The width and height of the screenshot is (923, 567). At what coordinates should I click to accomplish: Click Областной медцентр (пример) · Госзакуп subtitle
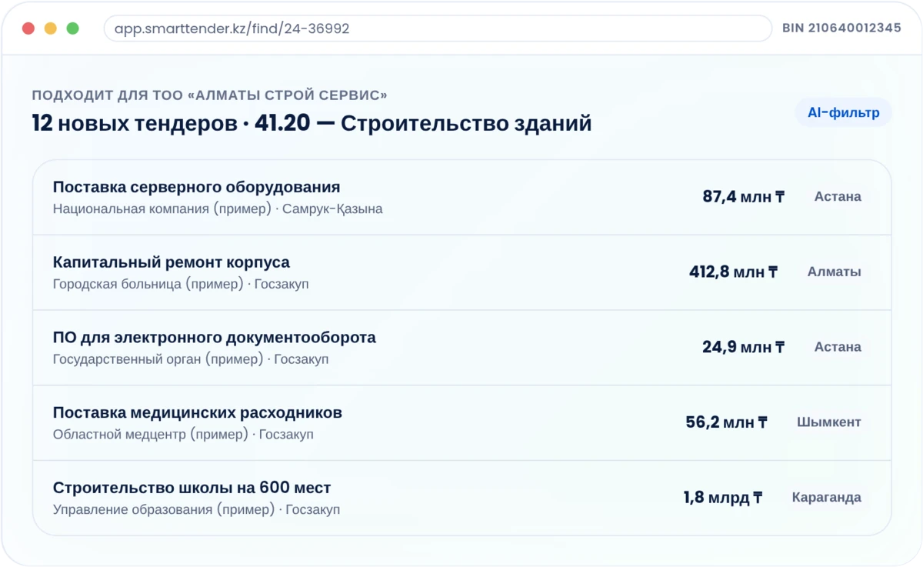pos(183,435)
